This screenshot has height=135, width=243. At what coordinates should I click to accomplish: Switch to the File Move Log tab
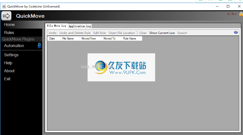pyautogui.click(x=56, y=26)
